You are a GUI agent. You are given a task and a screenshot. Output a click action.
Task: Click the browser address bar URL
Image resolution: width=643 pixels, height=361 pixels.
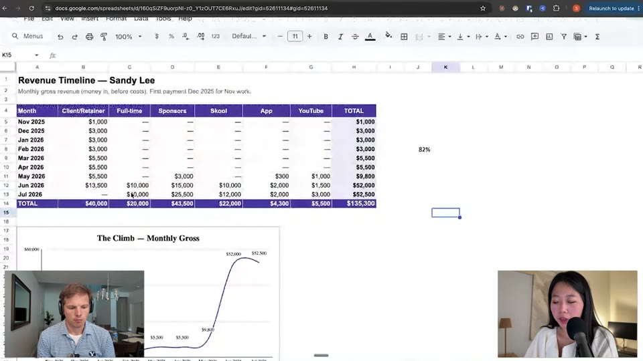point(192,8)
